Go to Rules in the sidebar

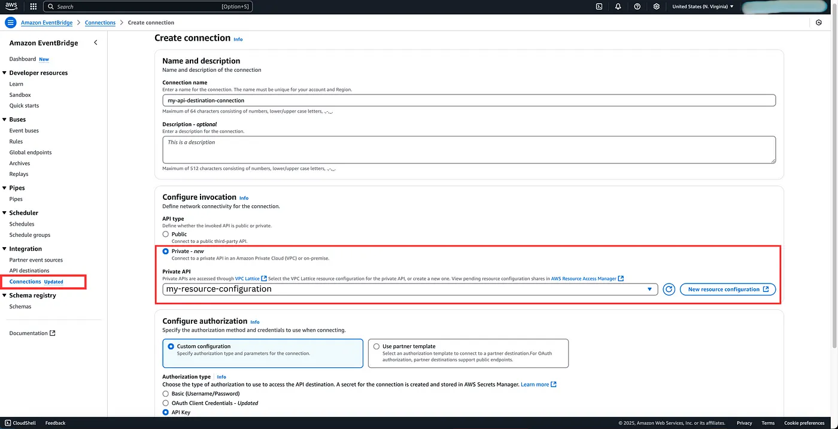[x=16, y=142]
